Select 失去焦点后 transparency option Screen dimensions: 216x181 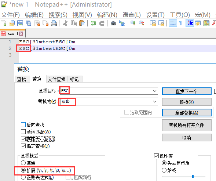[x=164, y=163]
